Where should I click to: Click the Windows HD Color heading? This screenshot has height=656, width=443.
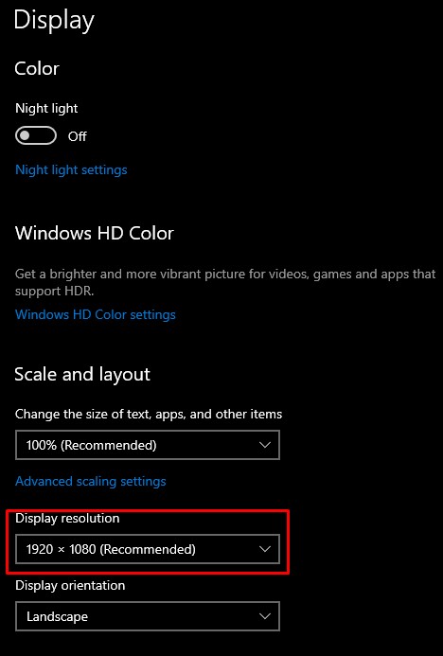(95, 233)
